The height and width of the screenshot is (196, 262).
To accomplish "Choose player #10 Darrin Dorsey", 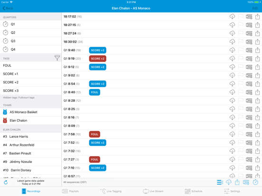I will click(x=31, y=170).
